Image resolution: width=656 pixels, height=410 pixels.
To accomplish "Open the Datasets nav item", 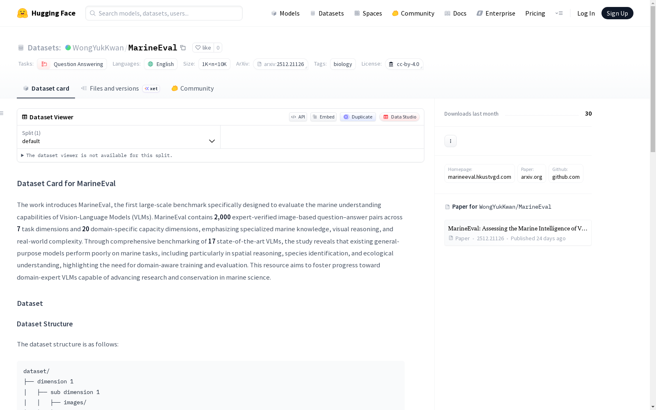I will click(327, 13).
